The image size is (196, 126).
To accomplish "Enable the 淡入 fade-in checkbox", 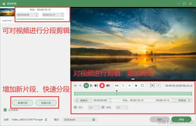I will [75, 107].
